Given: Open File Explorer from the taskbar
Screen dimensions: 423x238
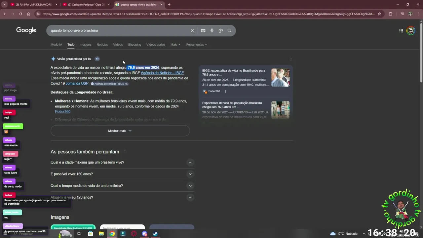Looking at the screenshot, I should coord(101,234).
